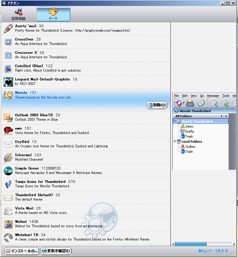Click the 'Simple Green' theme title

pos(27,168)
